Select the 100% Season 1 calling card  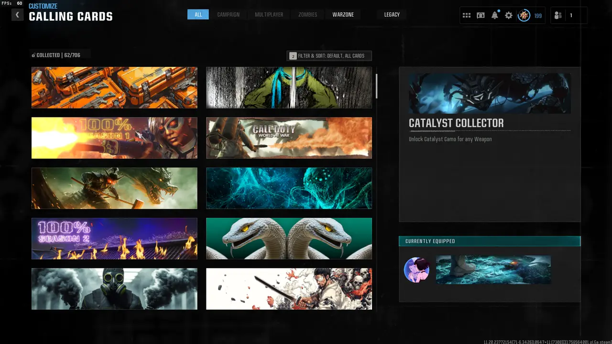[114, 138]
